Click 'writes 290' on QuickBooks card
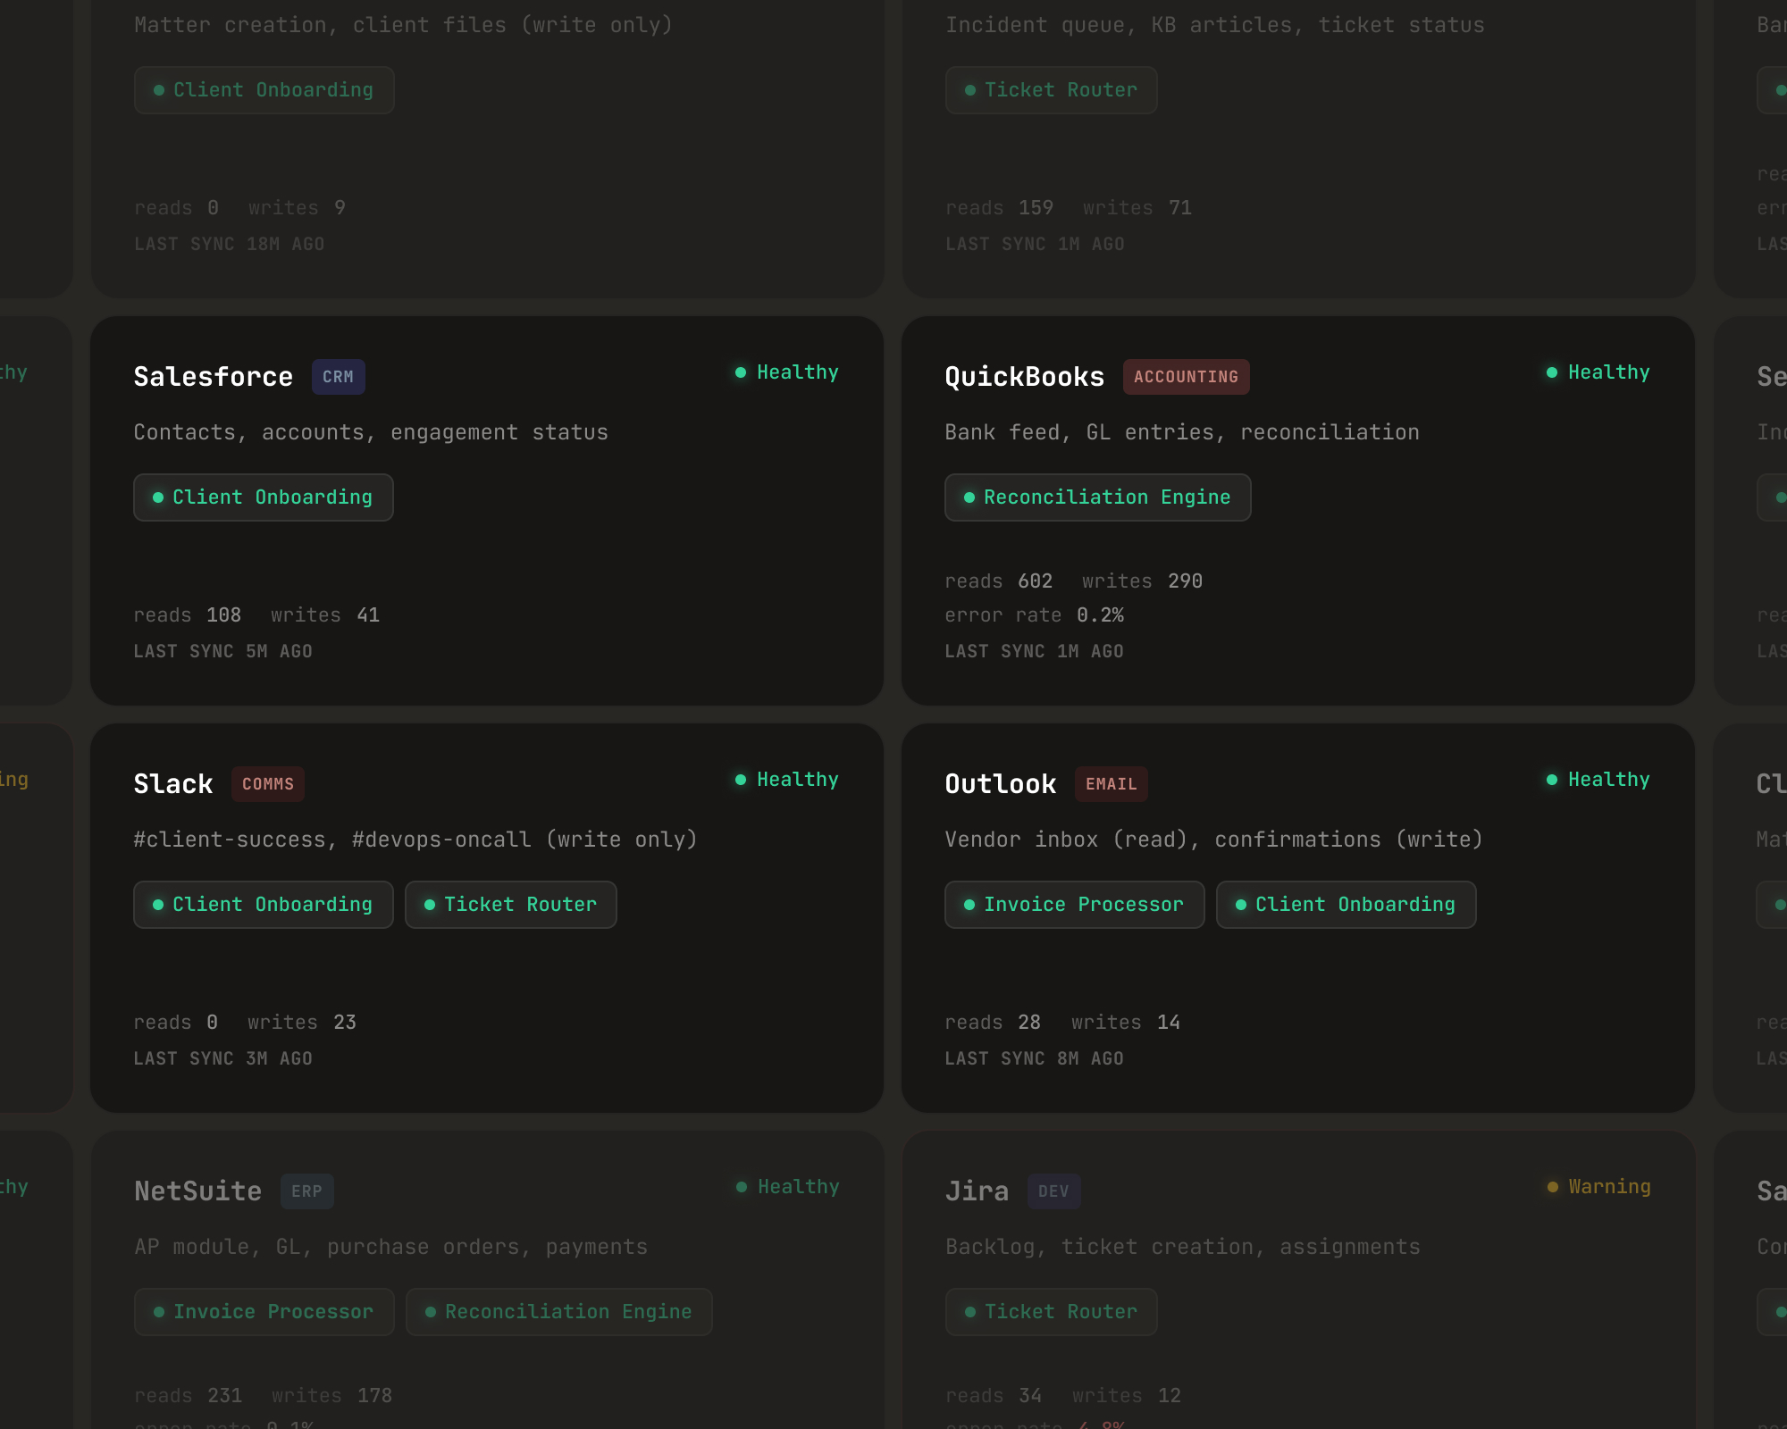Screen dimensions: 1787x1429 click(x=1143, y=581)
